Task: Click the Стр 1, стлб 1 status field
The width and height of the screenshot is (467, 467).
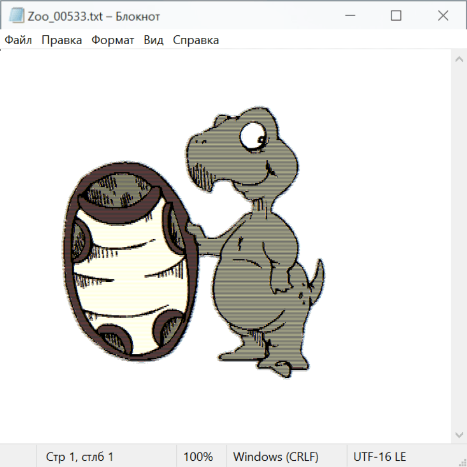Action: [80, 457]
